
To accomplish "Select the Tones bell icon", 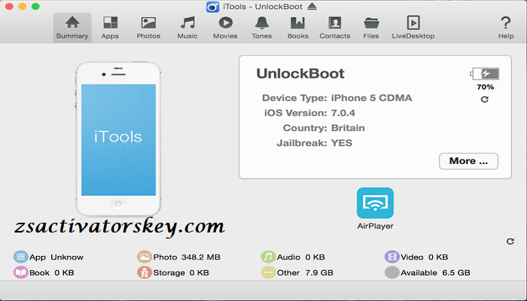I will (x=262, y=23).
